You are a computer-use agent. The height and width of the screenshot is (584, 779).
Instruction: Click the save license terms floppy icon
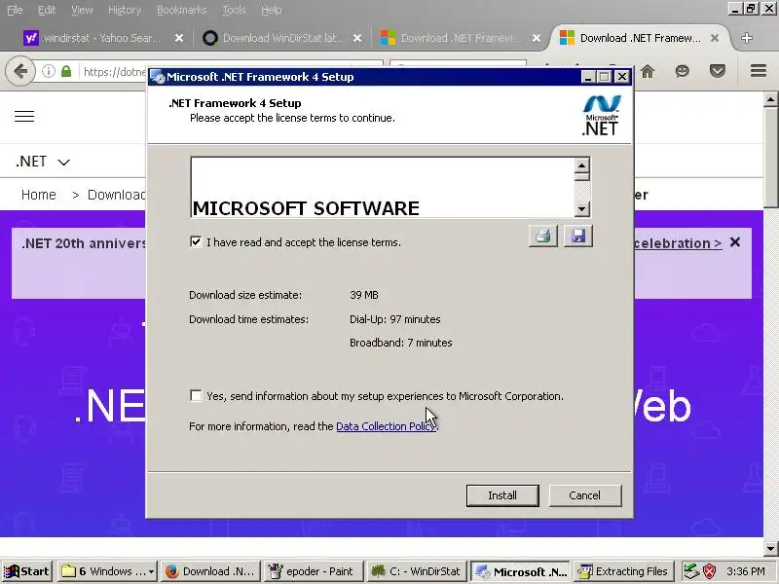click(x=577, y=236)
